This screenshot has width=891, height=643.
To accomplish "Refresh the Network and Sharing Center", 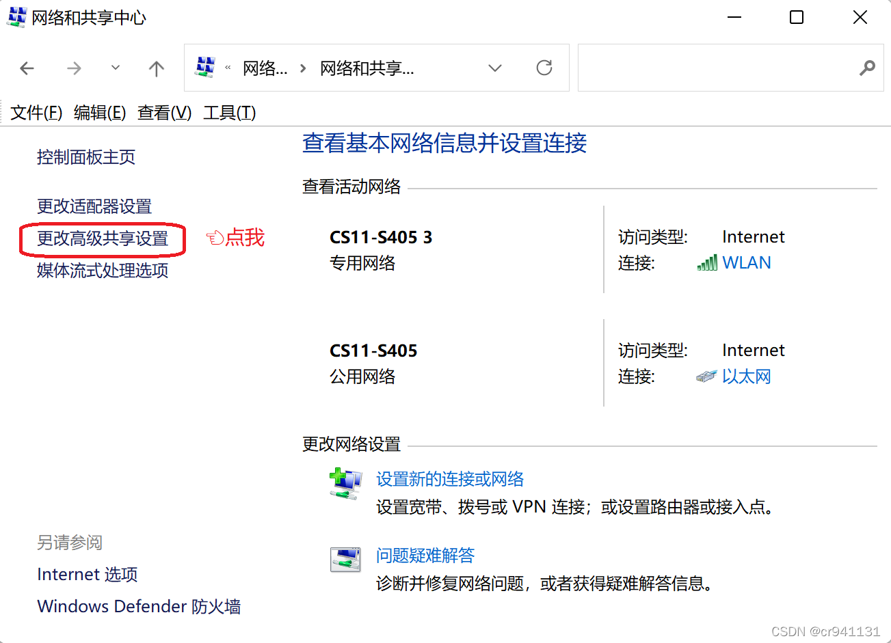I will [x=544, y=68].
